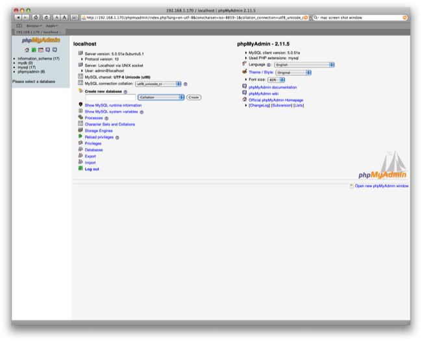Open the Bonjour bookmarks menu
422x341 pixels.
coord(34,26)
